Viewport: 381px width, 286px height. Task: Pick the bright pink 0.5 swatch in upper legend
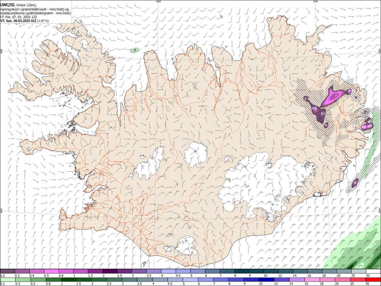(51, 271)
